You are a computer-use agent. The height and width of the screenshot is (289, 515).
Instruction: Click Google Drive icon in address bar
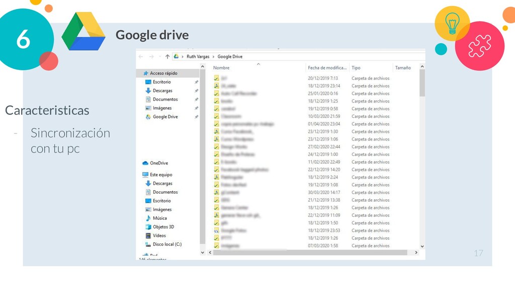coord(176,56)
